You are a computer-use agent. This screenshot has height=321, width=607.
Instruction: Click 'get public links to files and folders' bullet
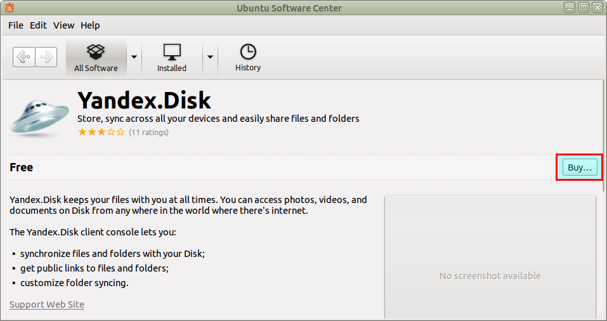[95, 268]
